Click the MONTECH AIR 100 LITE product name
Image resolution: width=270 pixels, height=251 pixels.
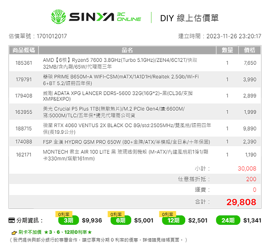pos(126,155)
